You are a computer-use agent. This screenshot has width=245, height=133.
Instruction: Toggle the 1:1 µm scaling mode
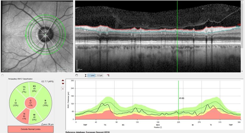(x=100, y=76)
